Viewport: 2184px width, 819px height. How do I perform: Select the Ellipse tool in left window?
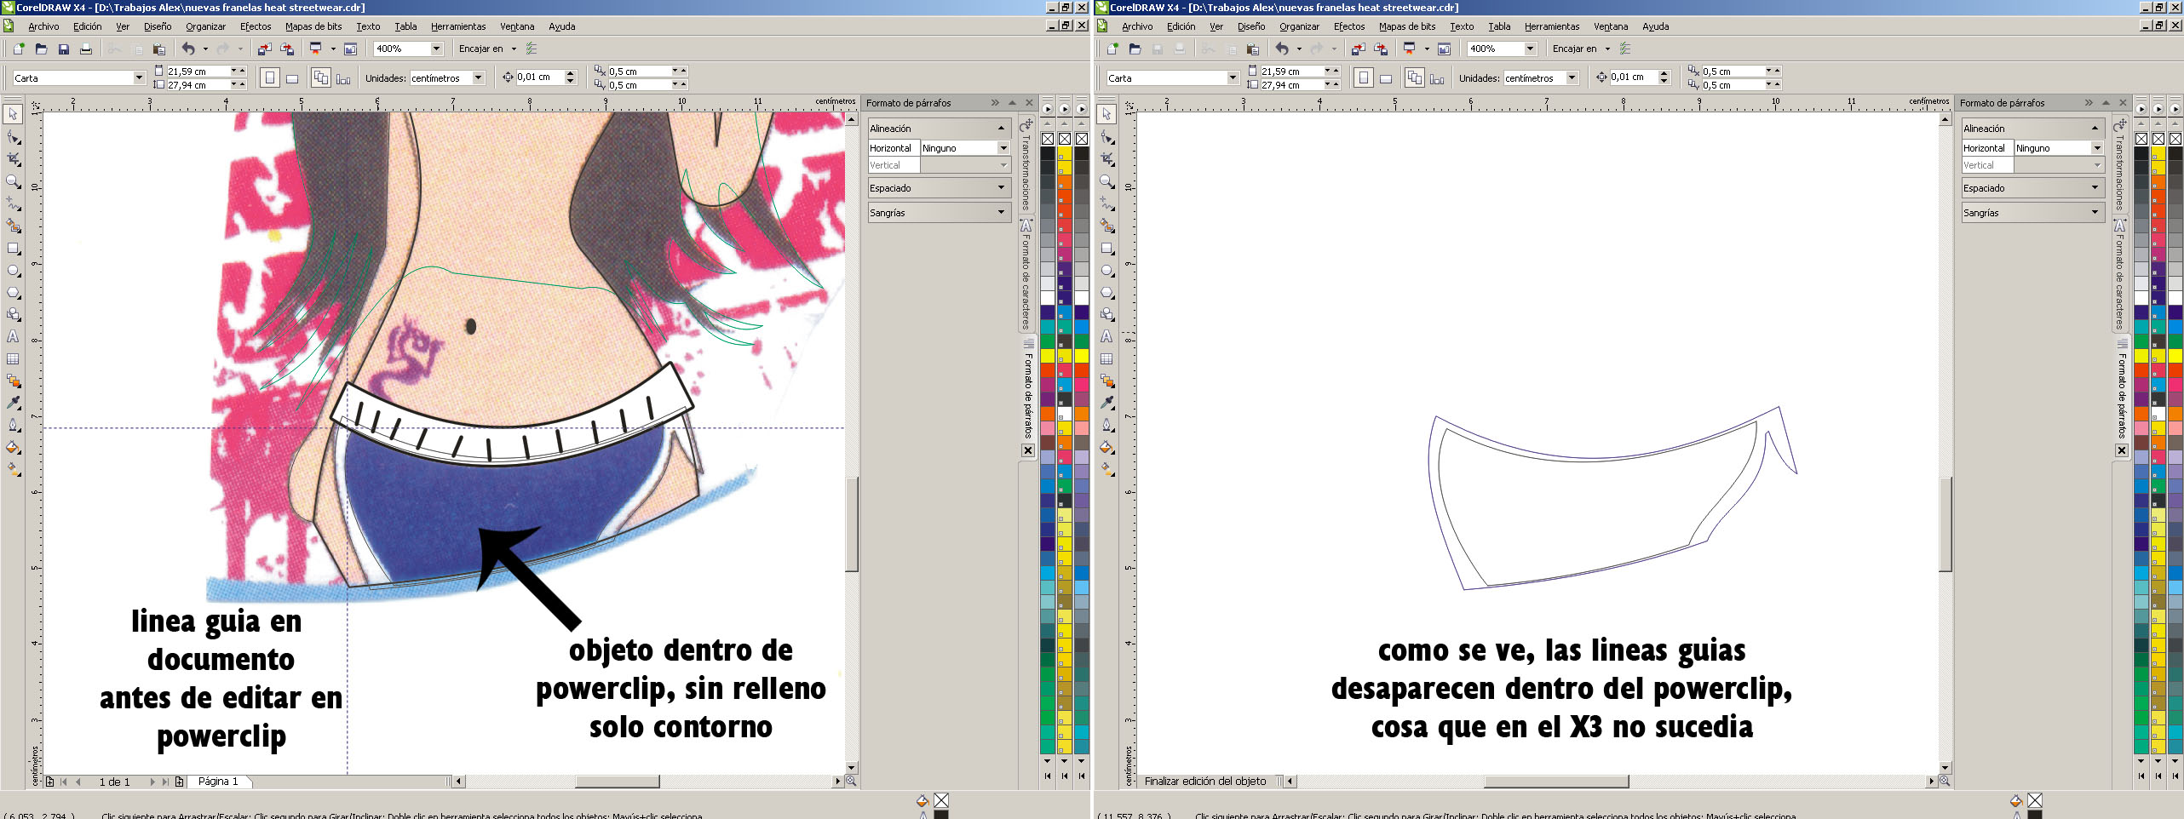(x=13, y=270)
